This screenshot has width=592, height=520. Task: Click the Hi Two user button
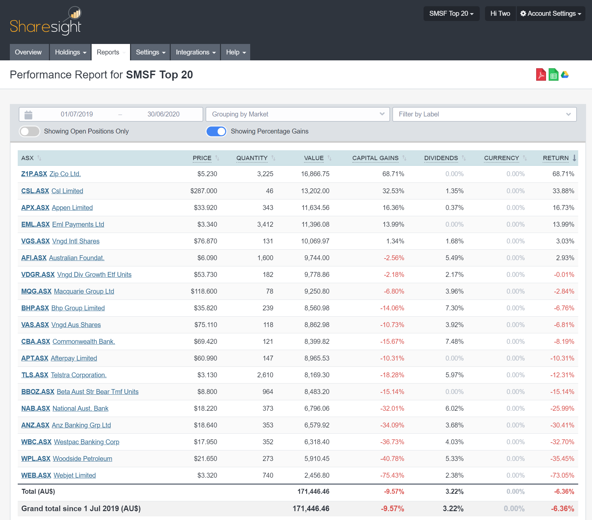[500, 14]
